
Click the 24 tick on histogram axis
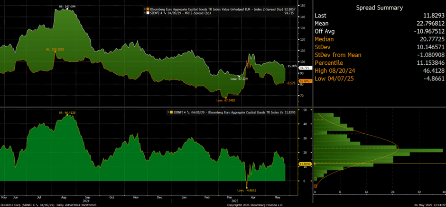[x=393, y=192]
